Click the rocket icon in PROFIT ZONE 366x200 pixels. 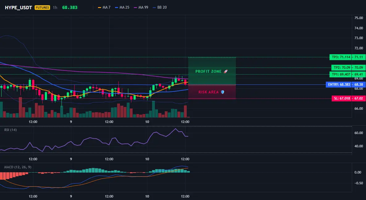(225, 71)
